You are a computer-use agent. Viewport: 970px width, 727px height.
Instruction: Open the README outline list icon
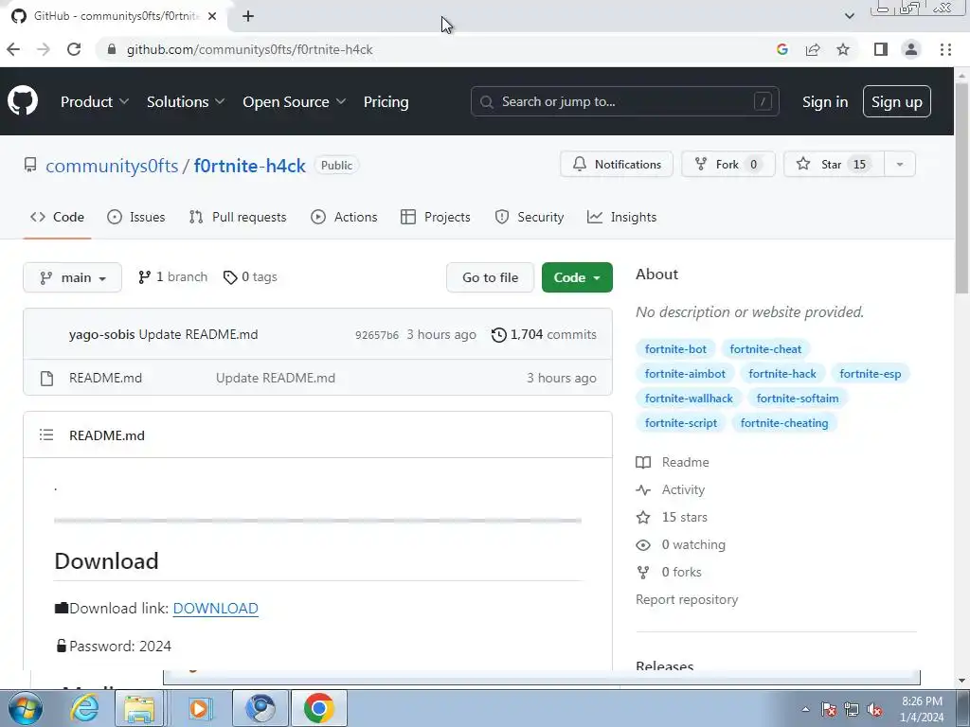point(46,435)
